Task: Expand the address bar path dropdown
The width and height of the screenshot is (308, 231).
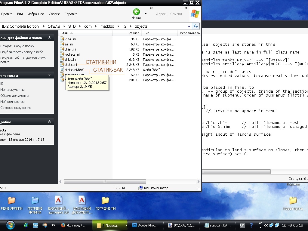Action: pyautogui.click(x=189, y=26)
